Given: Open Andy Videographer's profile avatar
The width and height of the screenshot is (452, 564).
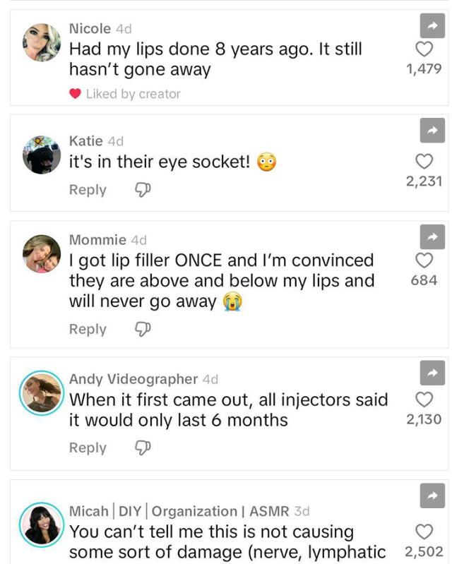Looking at the screenshot, I should point(42,392).
